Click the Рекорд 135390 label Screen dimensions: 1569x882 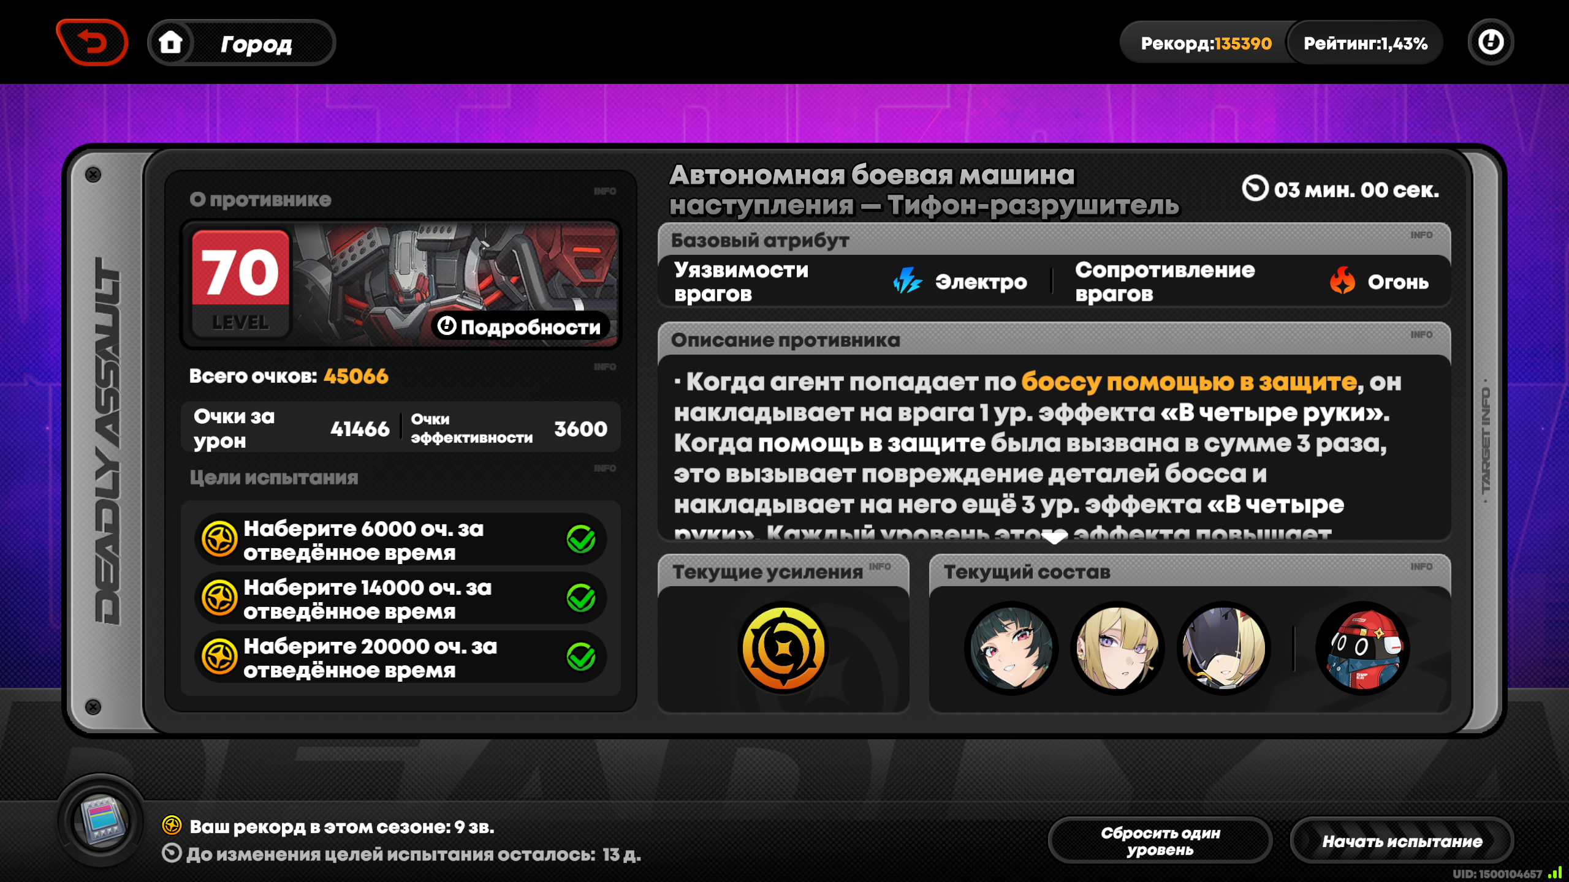coord(1206,43)
